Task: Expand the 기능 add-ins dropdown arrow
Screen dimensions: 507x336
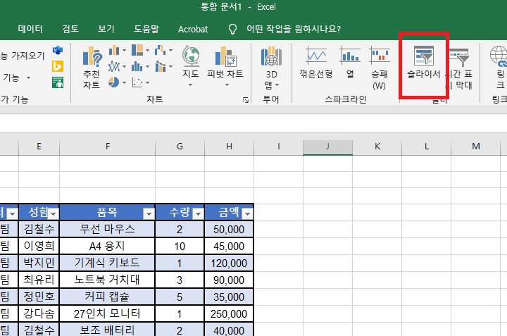Action: 28,78
